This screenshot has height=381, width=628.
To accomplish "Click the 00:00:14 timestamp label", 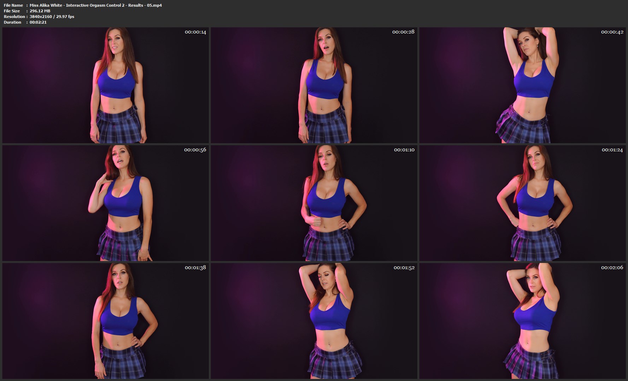I will 195,32.
